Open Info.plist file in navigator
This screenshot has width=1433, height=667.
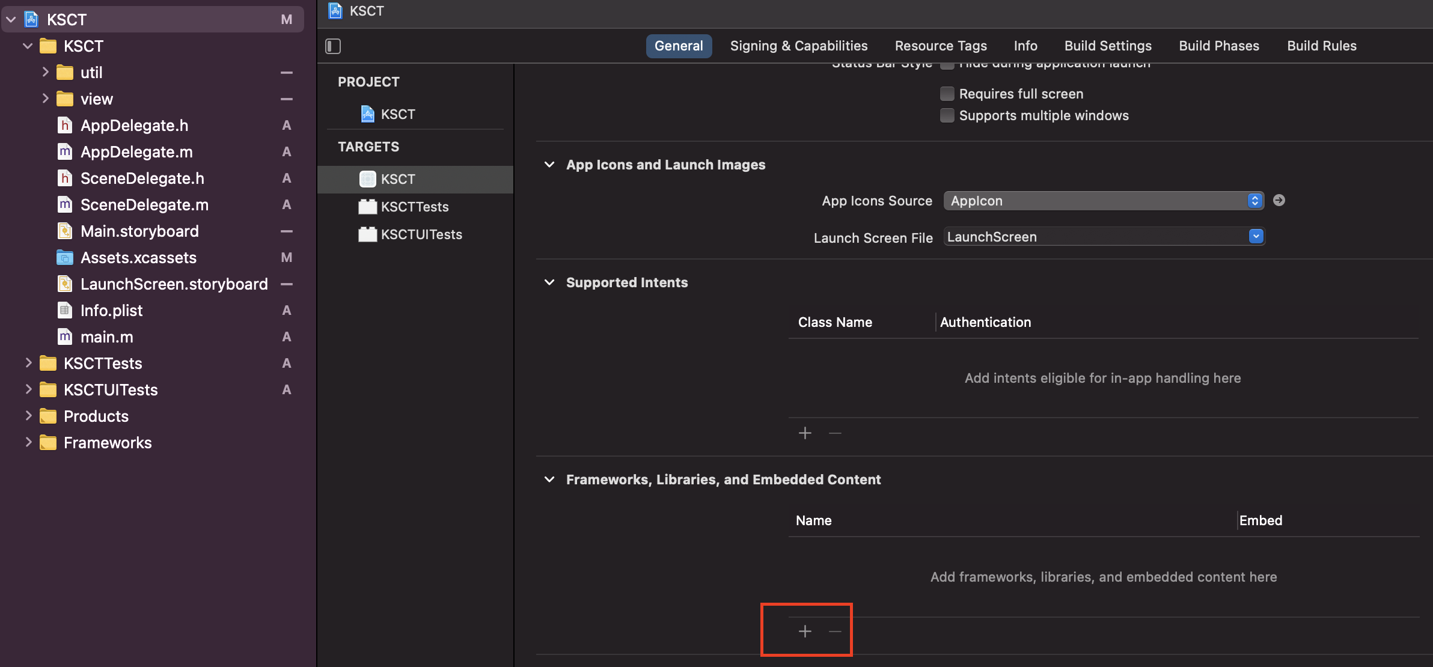[x=111, y=311]
